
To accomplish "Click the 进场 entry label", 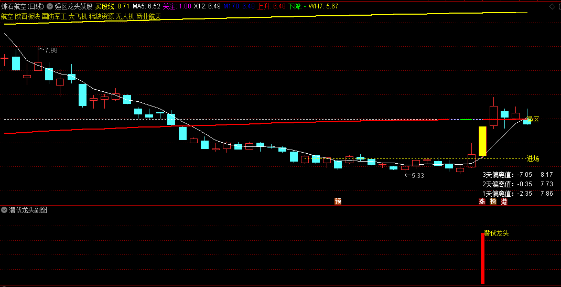I will pos(533,159).
